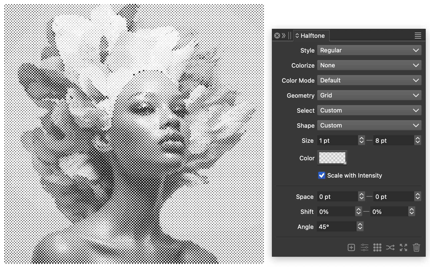Click the Angle field showing 45°
The width and height of the screenshot is (430, 267).
[336, 227]
